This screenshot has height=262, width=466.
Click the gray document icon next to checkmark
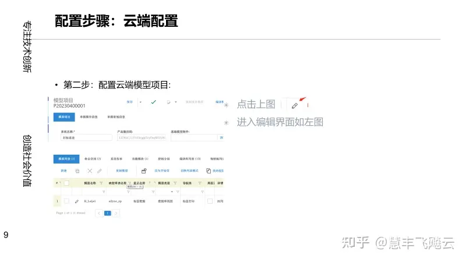click(x=168, y=102)
